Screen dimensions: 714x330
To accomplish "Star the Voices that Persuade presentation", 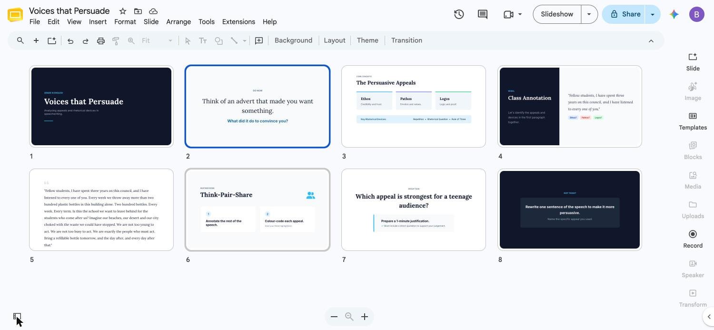I will tap(122, 11).
